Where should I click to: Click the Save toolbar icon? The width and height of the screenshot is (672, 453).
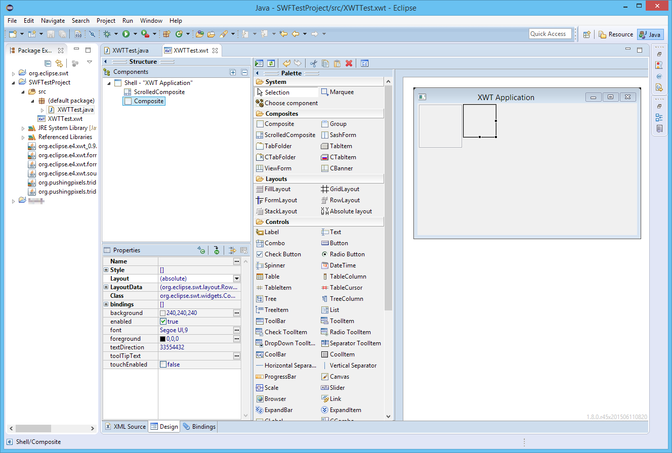pos(51,34)
